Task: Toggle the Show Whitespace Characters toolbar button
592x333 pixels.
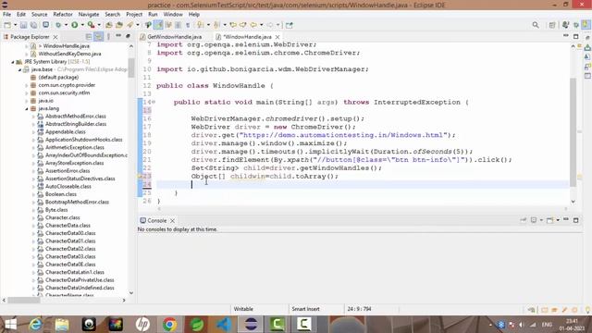Action: pos(188,25)
